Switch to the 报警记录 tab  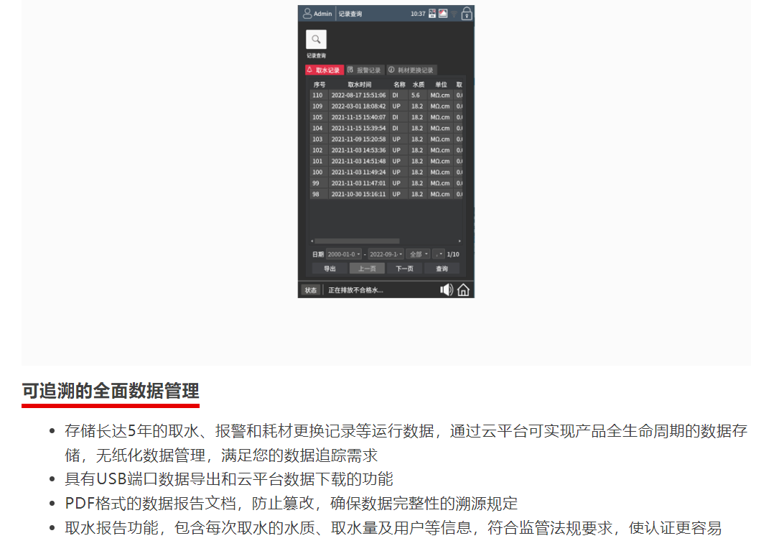(x=365, y=70)
